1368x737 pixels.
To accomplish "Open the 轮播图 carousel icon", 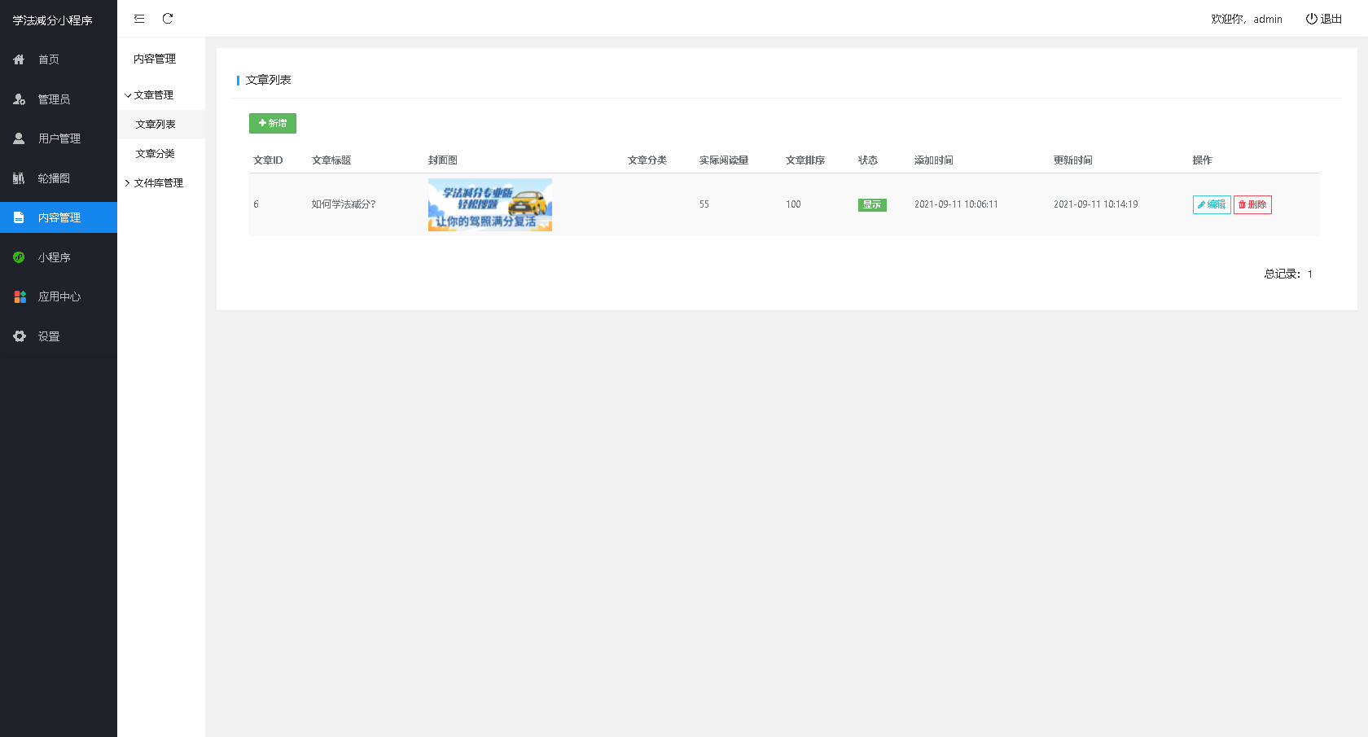I will (19, 178).
